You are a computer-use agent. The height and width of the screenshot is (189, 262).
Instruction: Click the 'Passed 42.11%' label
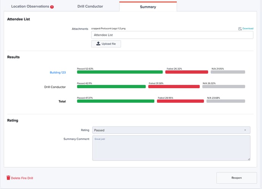(85, 83)
